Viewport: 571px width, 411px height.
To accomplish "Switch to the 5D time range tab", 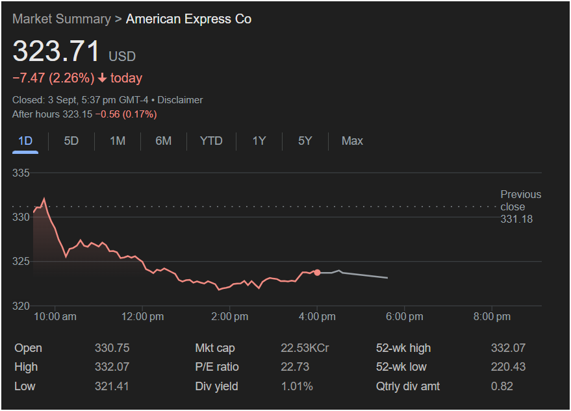I will (71, 141).
